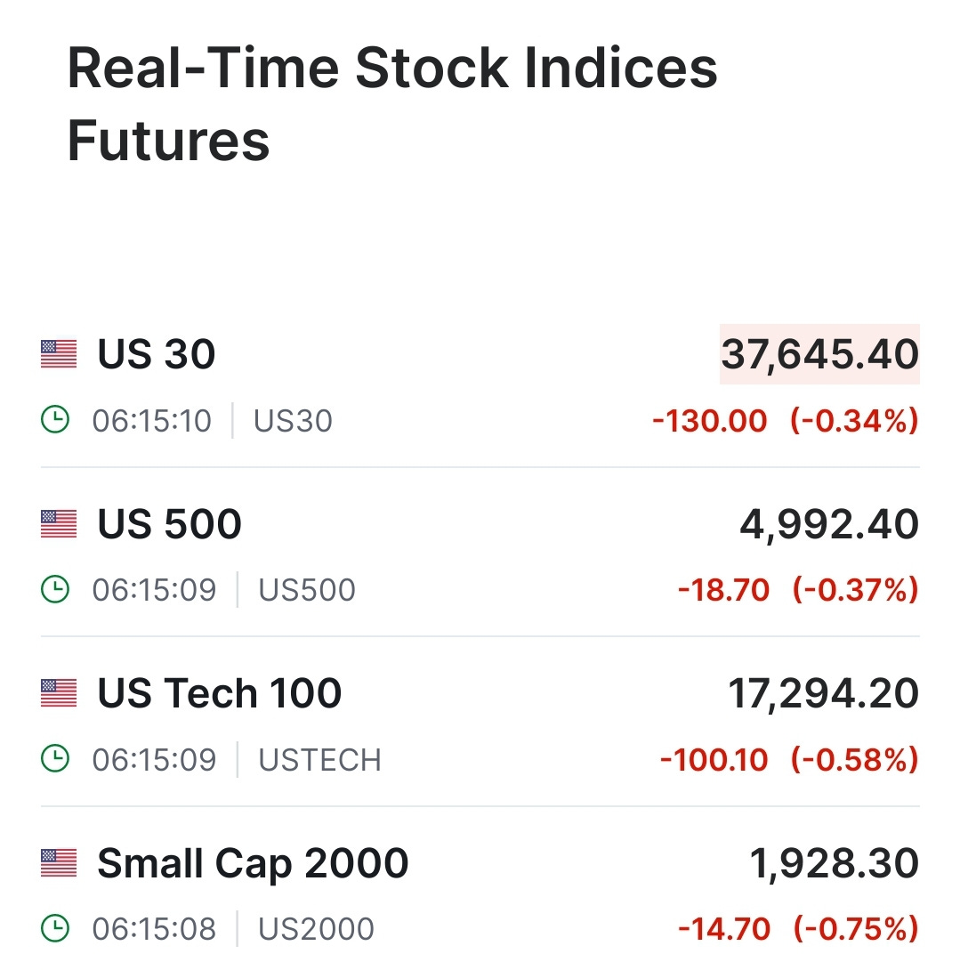
Task: Click the highlighted 37,645.40 price
Action: 819,354
